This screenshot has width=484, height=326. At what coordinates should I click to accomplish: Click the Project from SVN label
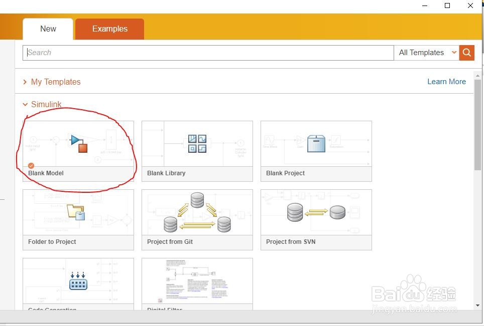point(291,242)
